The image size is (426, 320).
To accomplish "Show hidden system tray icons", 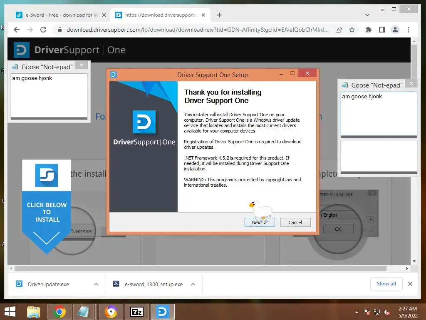I will pos(357,312).
